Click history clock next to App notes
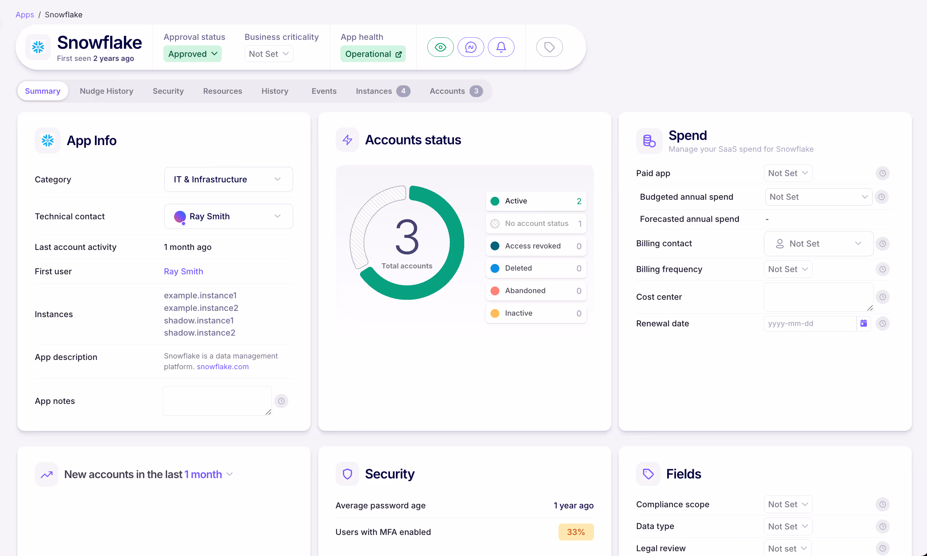The height and width of the screenshot is (556, 927). tap(281, 401)
